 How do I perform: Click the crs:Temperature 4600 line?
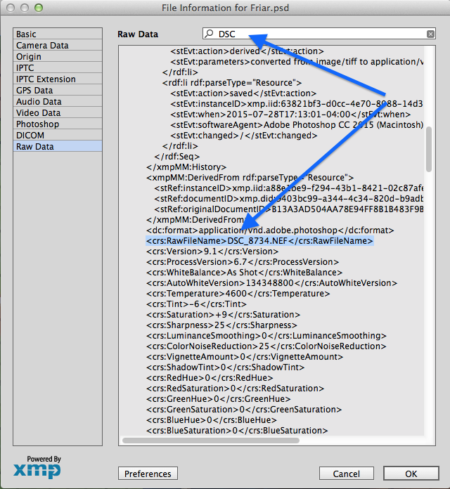pos(238,294)
